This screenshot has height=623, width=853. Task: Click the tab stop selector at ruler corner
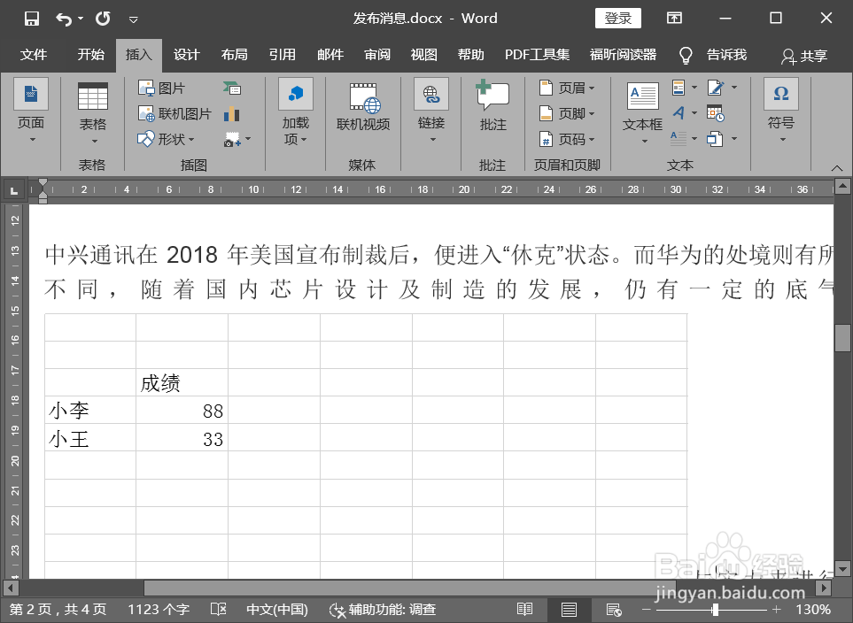(13, 190)
